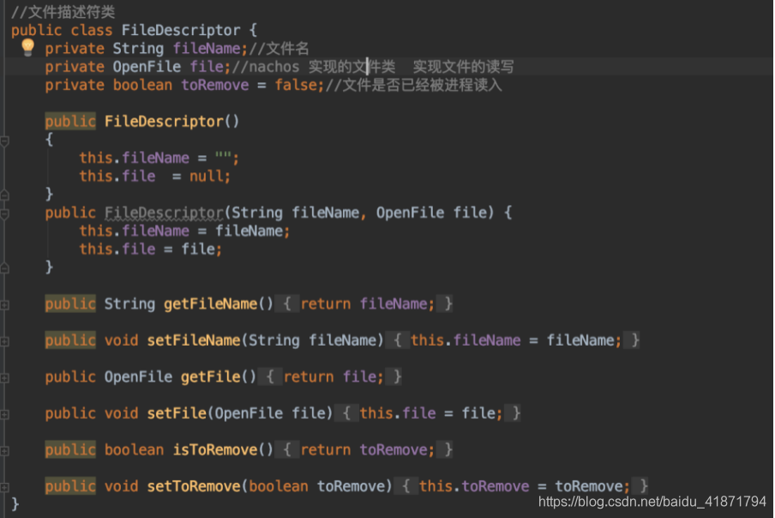Viewport: 775px width, 518px height.
Task: Click folded block '{ return fileName; }'
Action: [364, 304]
